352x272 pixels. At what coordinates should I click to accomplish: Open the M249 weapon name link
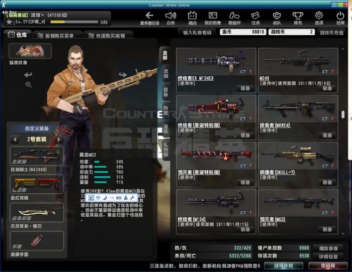tap(264, 78)
